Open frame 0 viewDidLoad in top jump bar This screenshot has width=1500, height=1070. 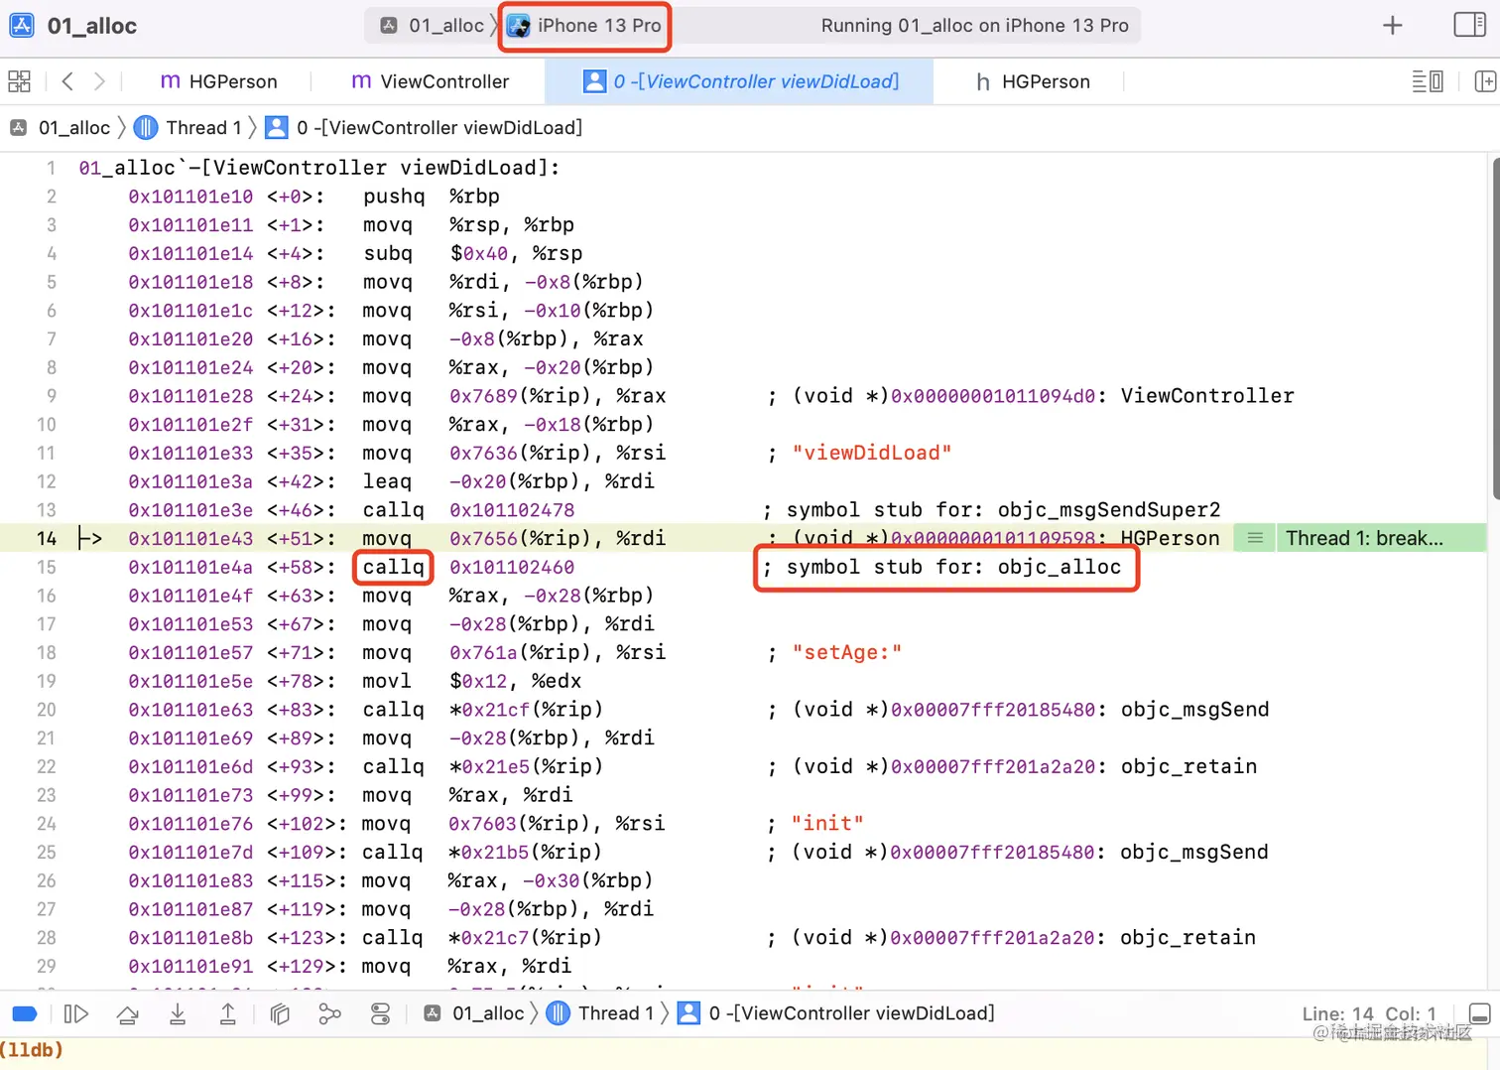pyautogui.click(x=425, y=128)
